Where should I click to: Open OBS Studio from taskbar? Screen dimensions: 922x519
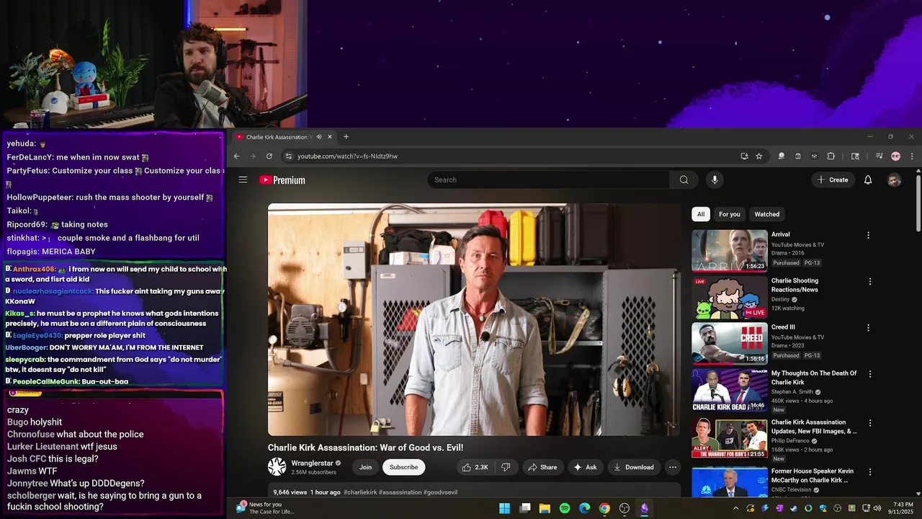625,508
